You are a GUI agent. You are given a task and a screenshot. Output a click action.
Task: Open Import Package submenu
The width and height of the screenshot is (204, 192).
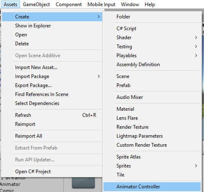coord(52,76)
